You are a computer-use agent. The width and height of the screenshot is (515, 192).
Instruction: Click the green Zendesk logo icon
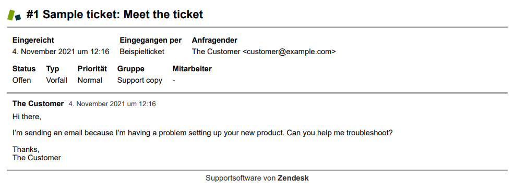pyautogui.click(x=14, y=15)
